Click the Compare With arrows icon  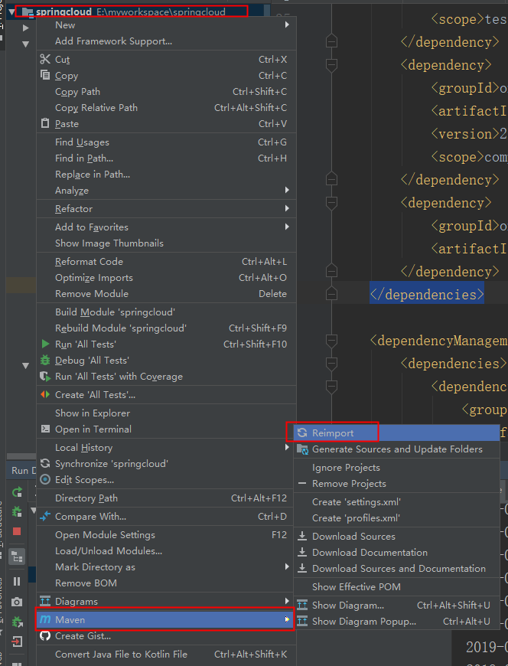click(x=45, y=517)
